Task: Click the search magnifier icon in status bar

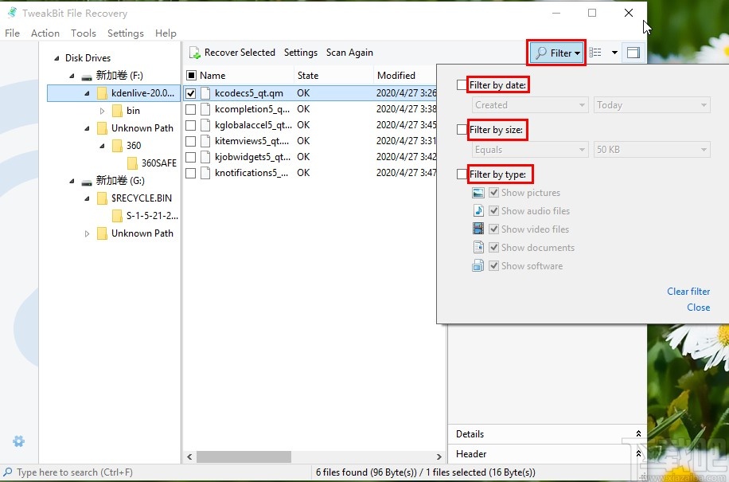Action: [8, 472]
